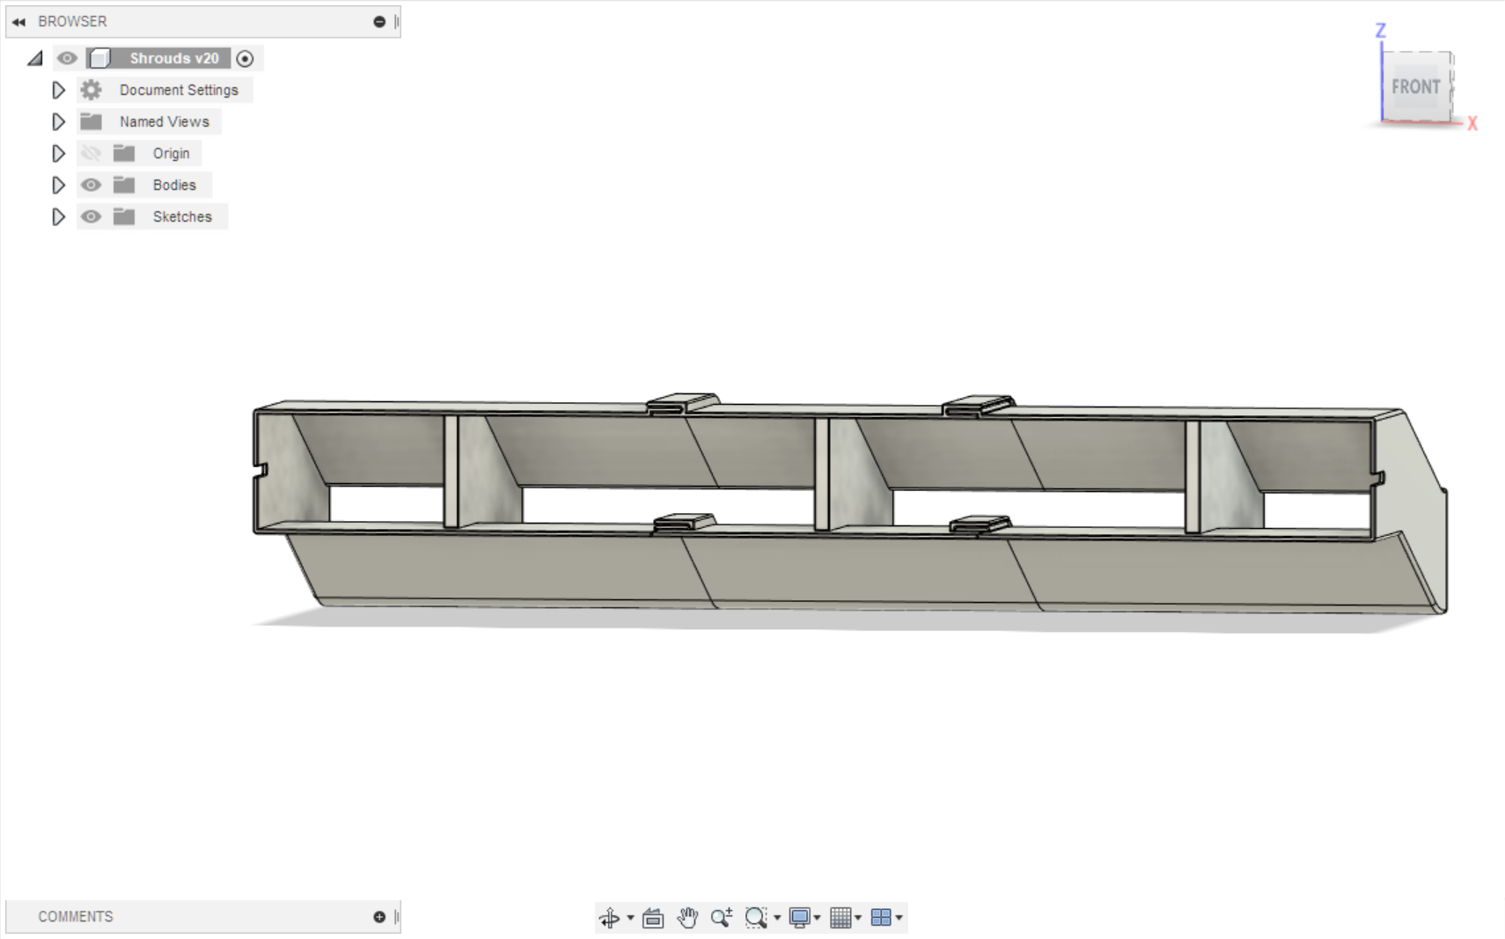Select the Zoom magnifier tool

pyautogui.click(x=721, y=918)
